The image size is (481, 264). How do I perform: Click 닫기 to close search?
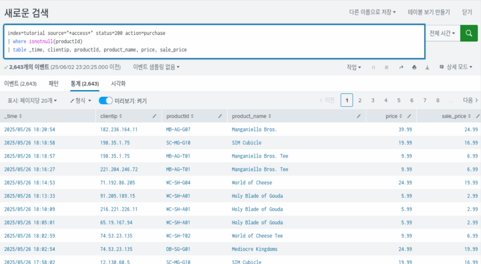click(467, 12)
